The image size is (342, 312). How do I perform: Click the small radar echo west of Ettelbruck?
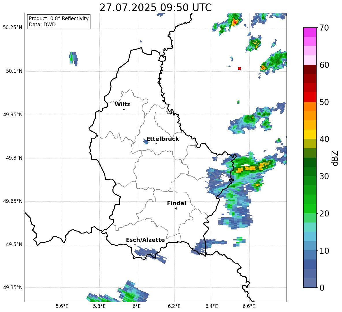click(146, 142)
